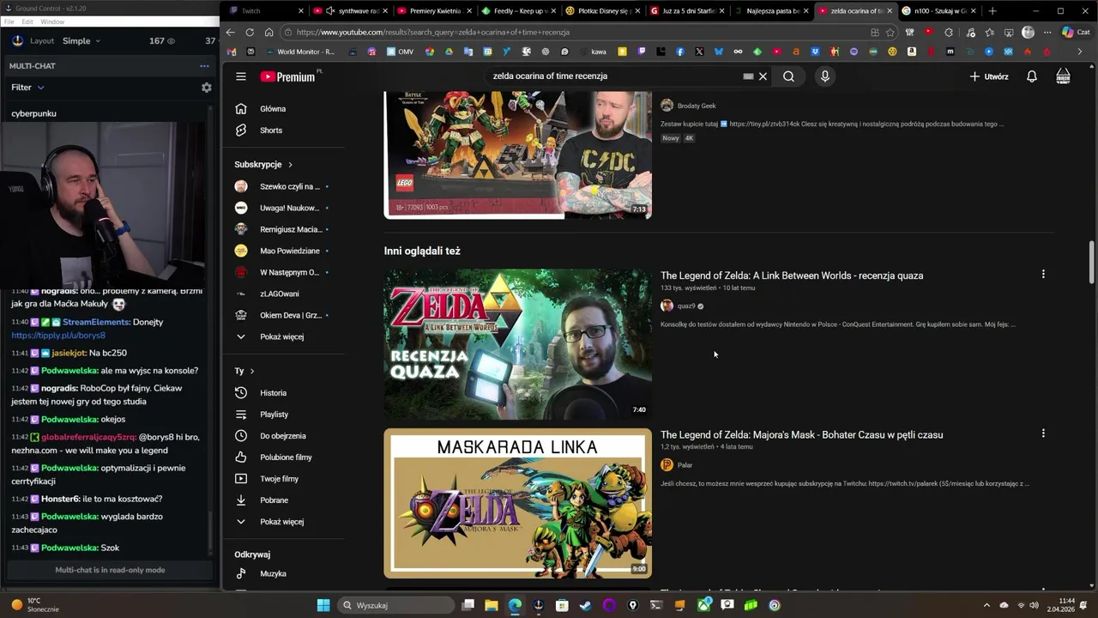This screenshot has width=1098, height=618.
Task: Switch to the Feedly browser tab
Action: pyautogui.click(x=516, y=10)
